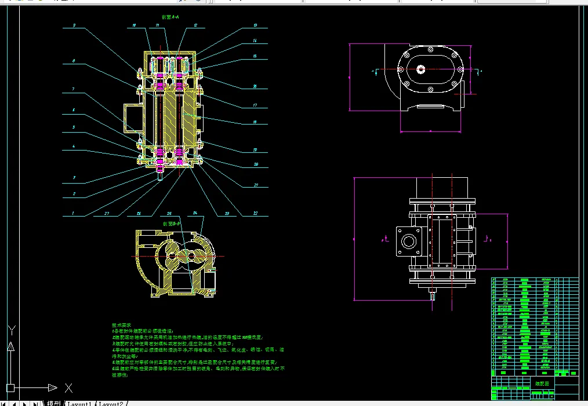This screenshot has height=406, width=588.
Task: Select the parts list table
Action: 535,327
